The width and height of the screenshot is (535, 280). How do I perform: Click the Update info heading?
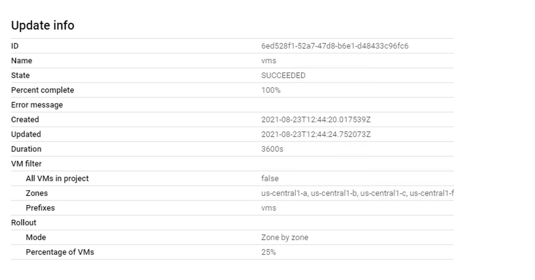[43, 25]
